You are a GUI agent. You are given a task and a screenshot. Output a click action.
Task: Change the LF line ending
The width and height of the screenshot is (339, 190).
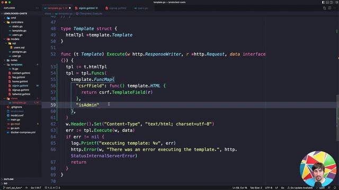tap(276, 188)
